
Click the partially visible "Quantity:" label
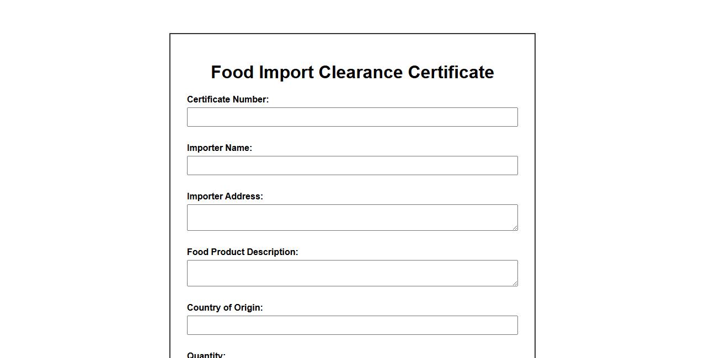[x=206, y=355]
